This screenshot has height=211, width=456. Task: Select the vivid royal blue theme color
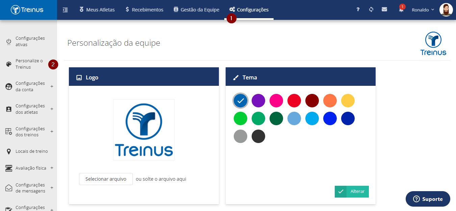coord(330,118)
